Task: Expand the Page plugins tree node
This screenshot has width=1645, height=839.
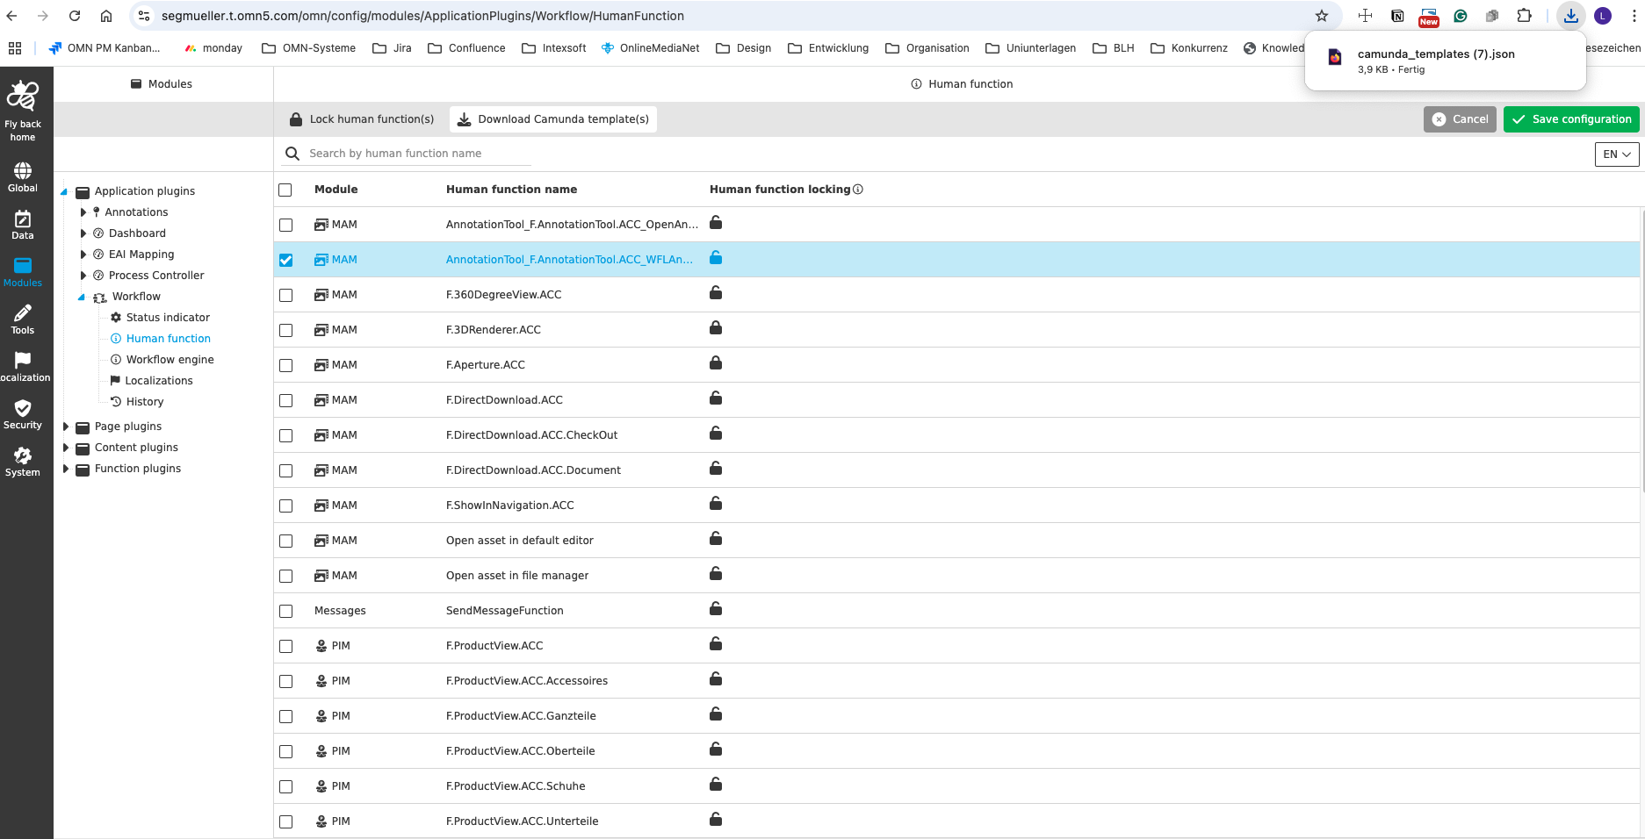Action: tap(66, 426)
